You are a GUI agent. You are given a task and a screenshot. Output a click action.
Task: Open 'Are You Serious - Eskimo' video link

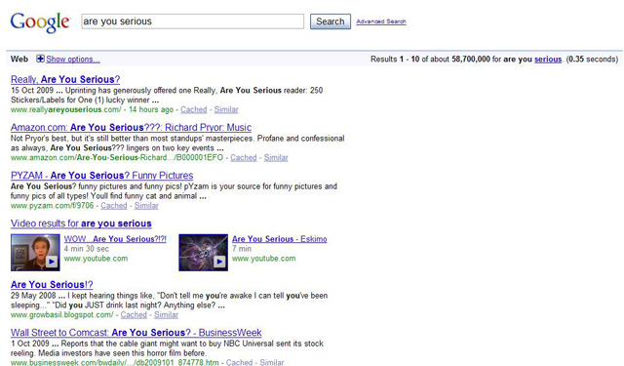coord(280,239)
